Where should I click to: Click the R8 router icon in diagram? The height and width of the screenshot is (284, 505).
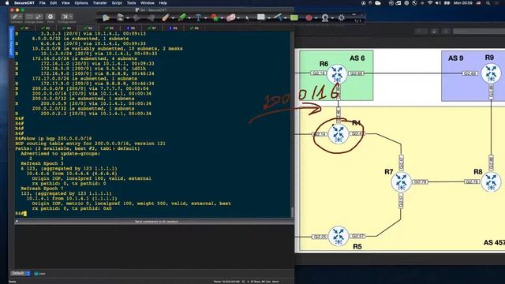(491, 181)
